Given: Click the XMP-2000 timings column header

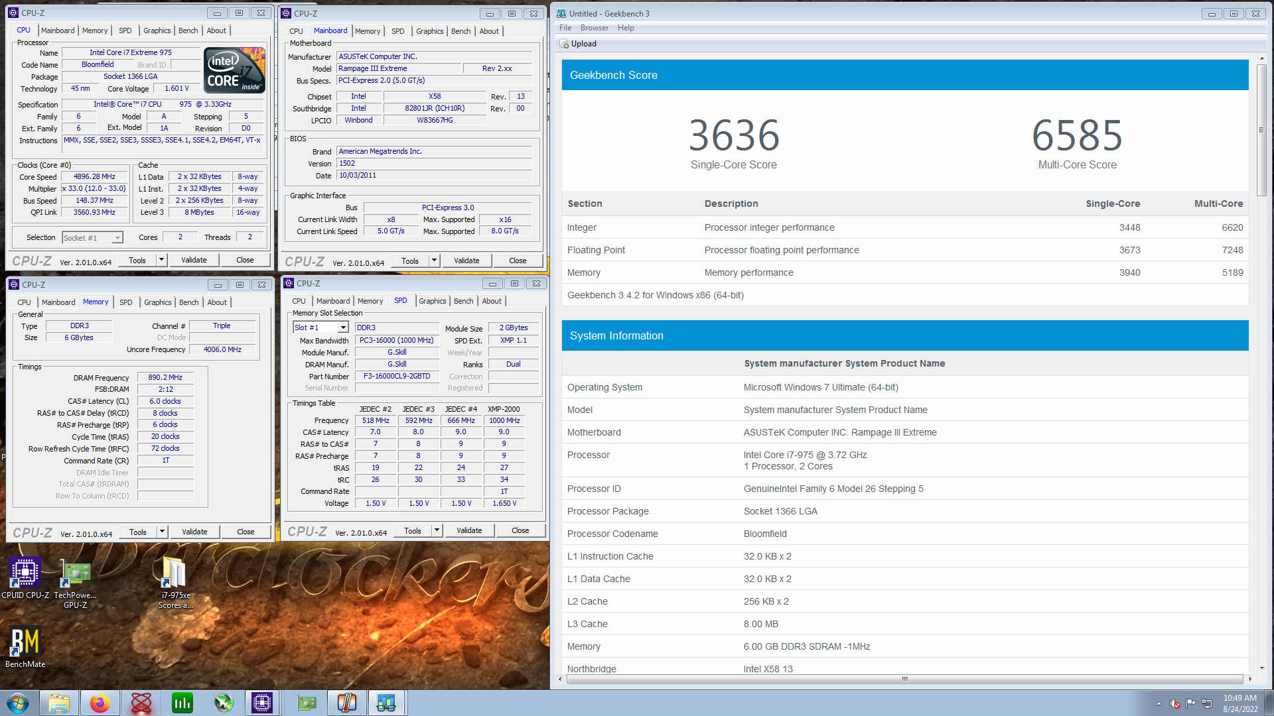Looking at the screenshot, I should click(504, 409).
